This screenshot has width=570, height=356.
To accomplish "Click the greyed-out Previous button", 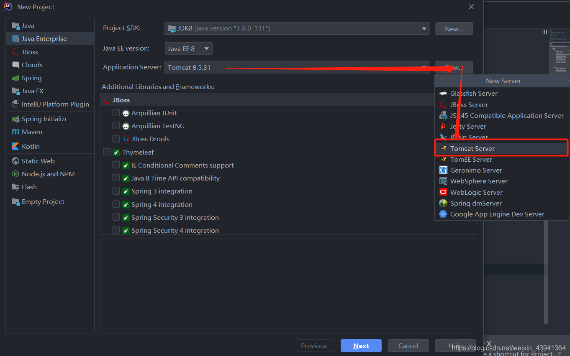I will [x=313, y=346].
